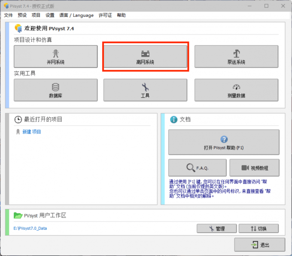292x256 pixels.
Task: Open the 数据库 databases tool
Action: 56,90
